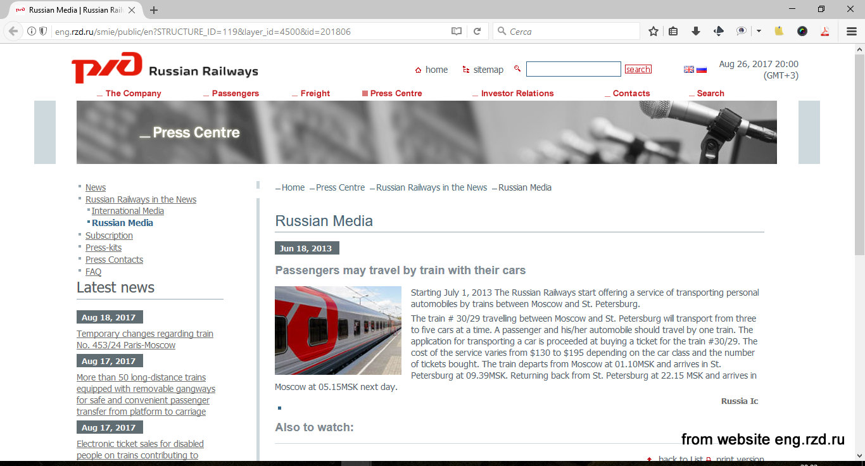Open International Media sidebar link
The image size is (865, 466).
click(128, 211)
